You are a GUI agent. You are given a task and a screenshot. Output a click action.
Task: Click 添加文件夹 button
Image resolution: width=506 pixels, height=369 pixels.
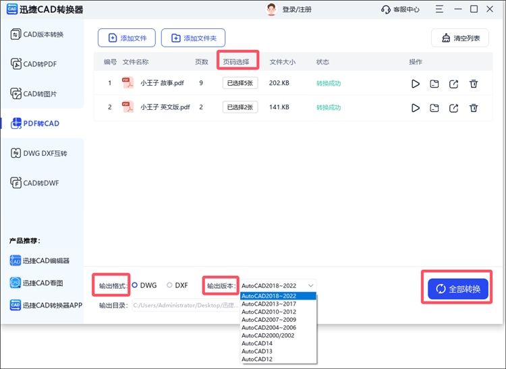tap(194, 38)
